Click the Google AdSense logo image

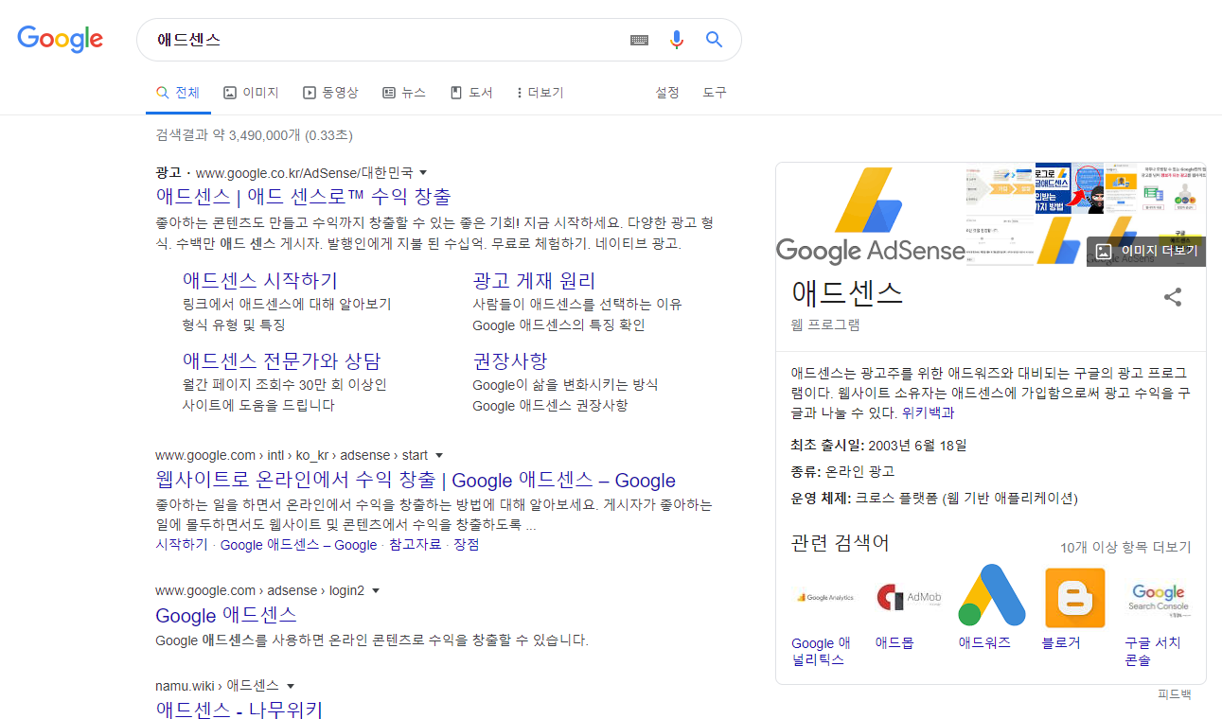[870, 215]
